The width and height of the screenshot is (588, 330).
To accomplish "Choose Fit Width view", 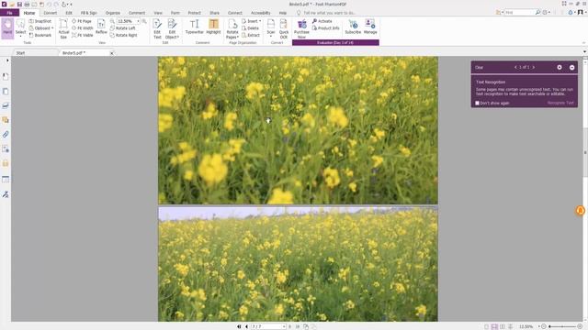I will coord(83,28).
